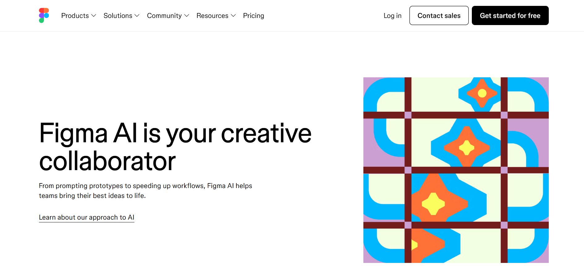Expand the chevron arrow beside Products
The width and height of the screenshot is (584, 266).
click(x=94, y=15)
